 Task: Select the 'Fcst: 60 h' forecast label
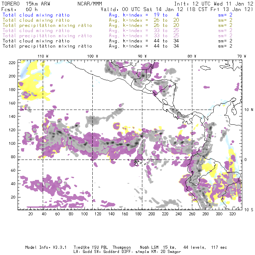[19, 9]
